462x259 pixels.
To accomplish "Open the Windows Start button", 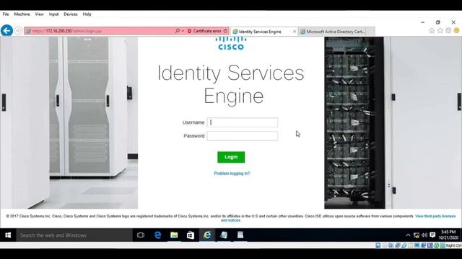I will coord(8,235).
